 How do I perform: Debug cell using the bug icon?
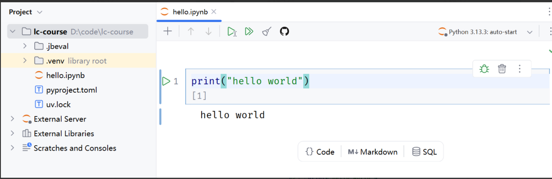[x=484, y=69]
